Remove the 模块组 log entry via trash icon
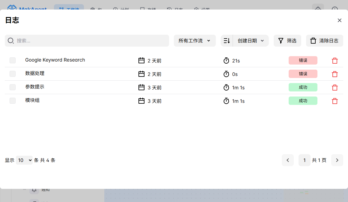The image size is (348, 202). click(335, 101)
